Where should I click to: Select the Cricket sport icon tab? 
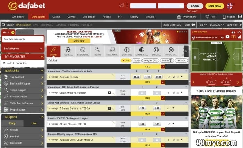(x=53, y=51)
